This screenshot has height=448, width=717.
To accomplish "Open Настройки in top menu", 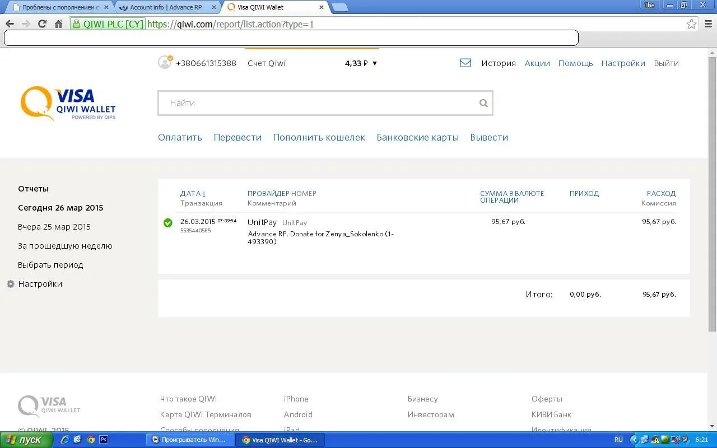I will coord(623,63).
